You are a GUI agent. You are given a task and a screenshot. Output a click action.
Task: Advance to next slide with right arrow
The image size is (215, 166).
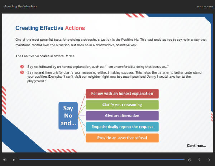pyautogui.click(x=209, y=160)
